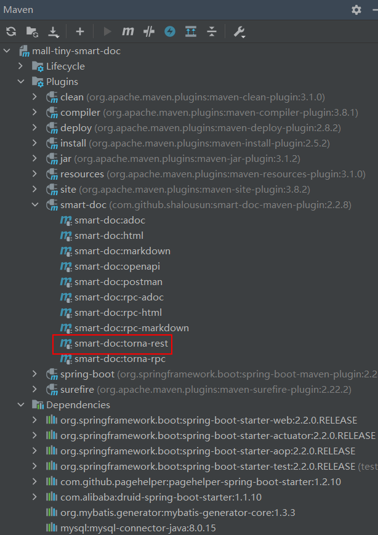Select the smart-doc:html goal
This screenshot has width=378, height=535.
pyautogui.click(x=109, y=236)
